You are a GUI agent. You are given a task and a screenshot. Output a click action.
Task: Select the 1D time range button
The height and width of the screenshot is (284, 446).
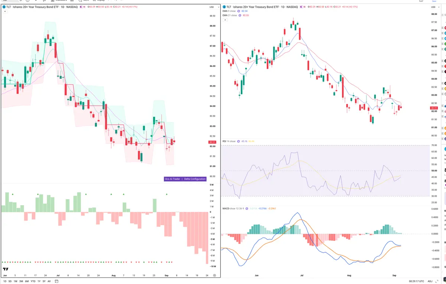tap(4, 281)
